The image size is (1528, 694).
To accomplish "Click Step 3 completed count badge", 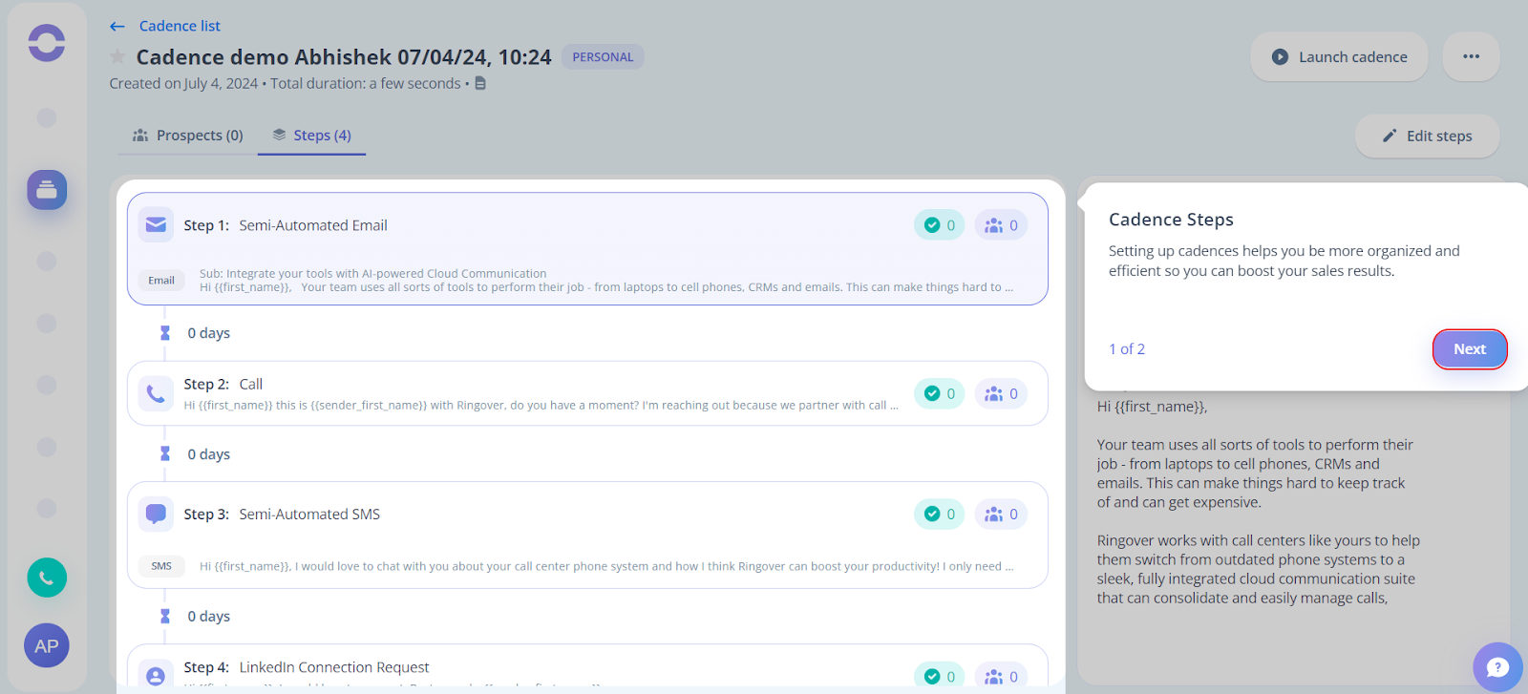I will [x=939, y=514].
